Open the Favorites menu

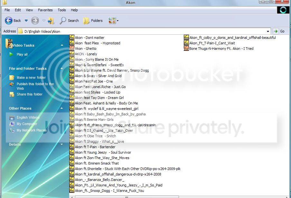pos(45,10)
